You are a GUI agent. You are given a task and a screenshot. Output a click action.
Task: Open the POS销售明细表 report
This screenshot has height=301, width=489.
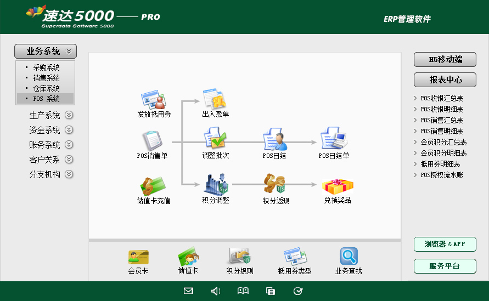(442, 131)
